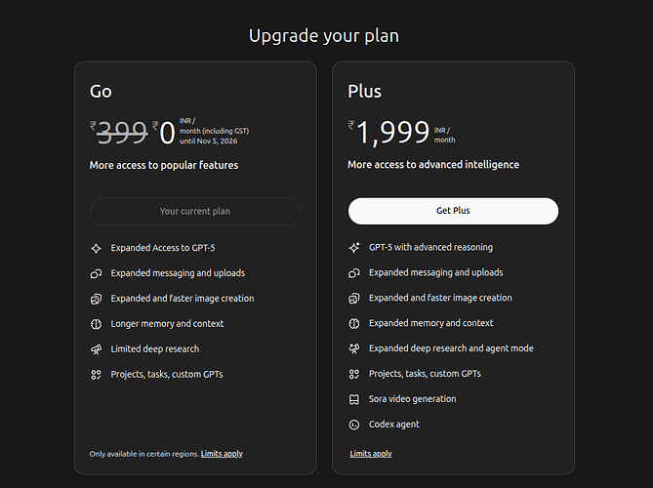Open Limits apply link in Plus card
Viewport: 653px width, 488px height.
coord(371,454)
